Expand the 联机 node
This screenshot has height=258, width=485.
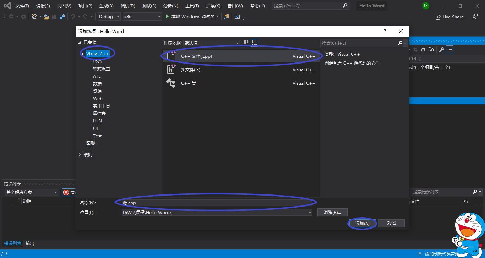(80, 154)
